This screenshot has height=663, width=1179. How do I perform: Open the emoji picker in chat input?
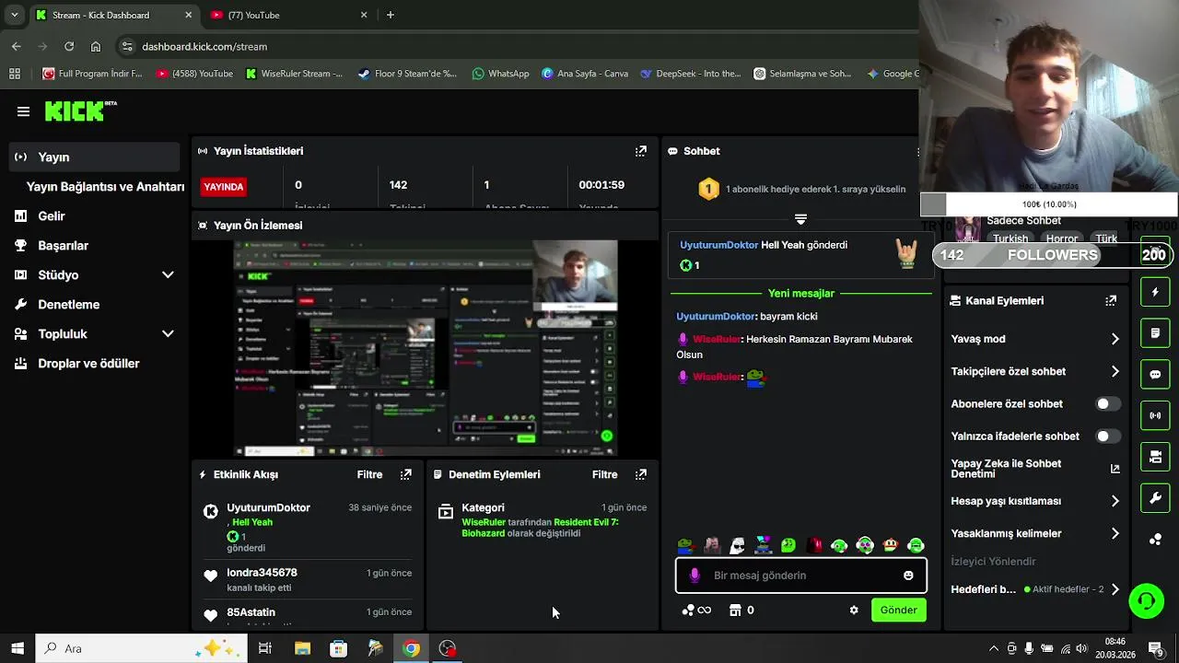coord(908,576)
